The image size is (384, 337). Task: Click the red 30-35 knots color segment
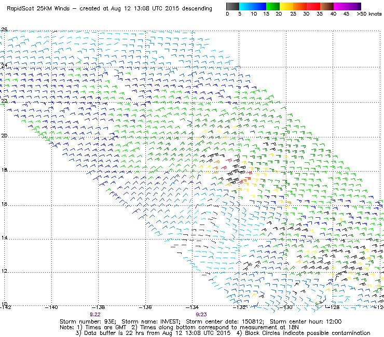313,6
